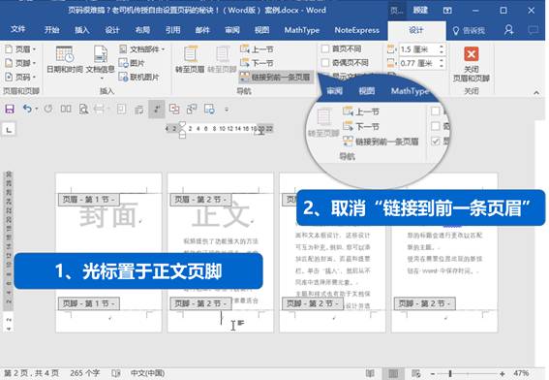Switch to the 视图 tab
This screenshot has width=549, height=380.
tap(261, 30)
